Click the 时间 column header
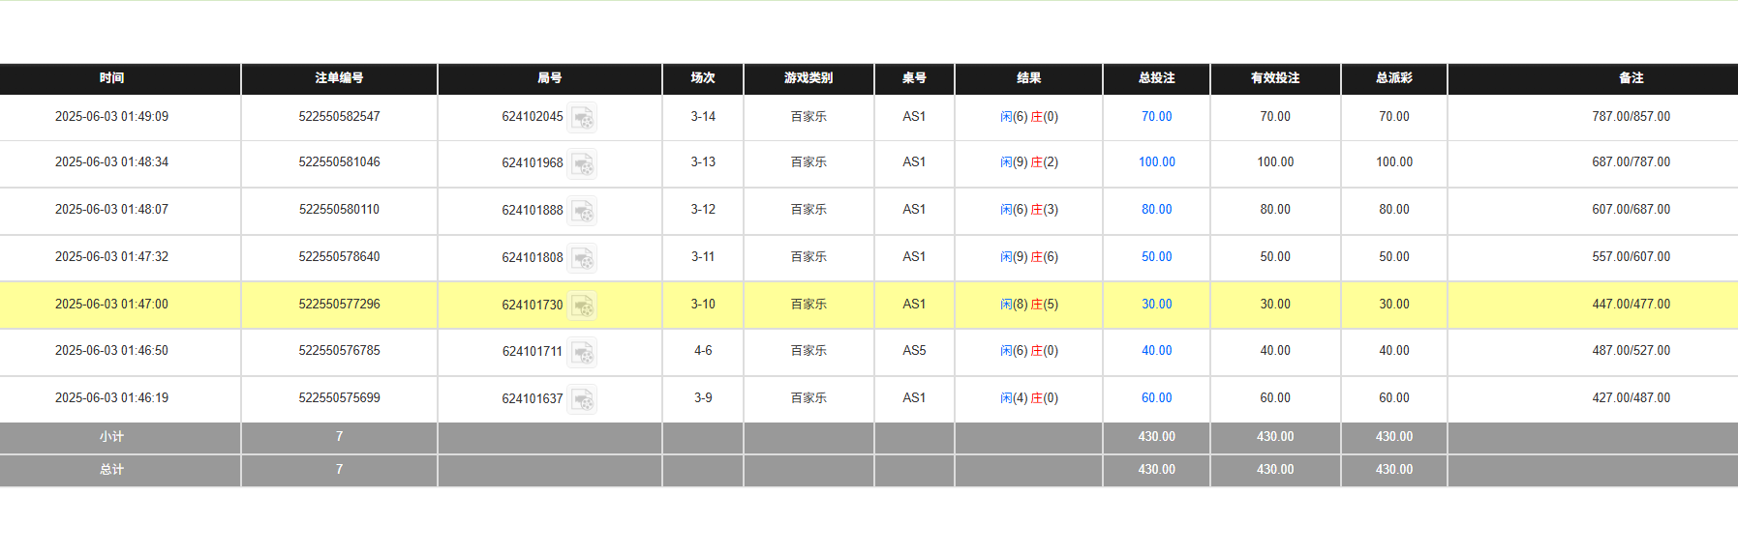 pos(111,78)
